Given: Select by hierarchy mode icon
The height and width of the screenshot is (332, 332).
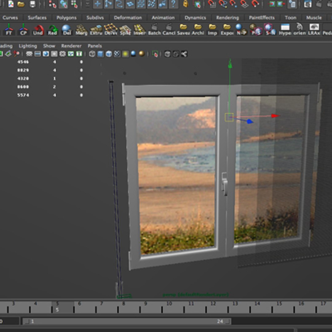Looking at the screenshot, I should [52, 4].
